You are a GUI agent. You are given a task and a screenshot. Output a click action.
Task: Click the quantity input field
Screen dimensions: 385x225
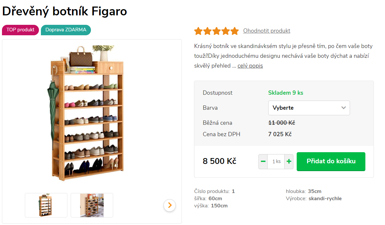click(x=276, y=161)
